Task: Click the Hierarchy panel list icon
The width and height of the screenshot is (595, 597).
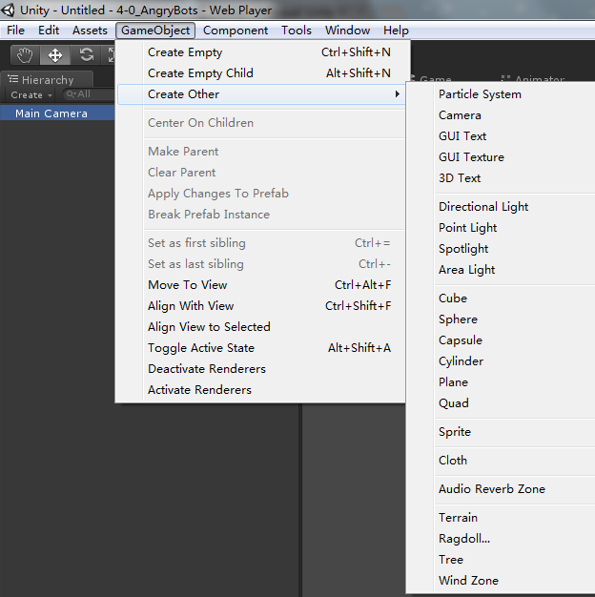Action: tap(13, 79)
